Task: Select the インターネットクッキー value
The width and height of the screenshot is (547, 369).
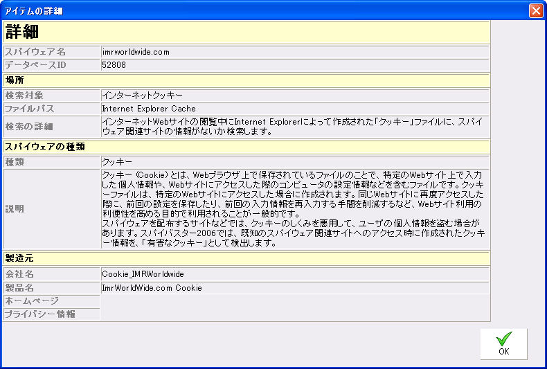Action: tap(143, 96)
